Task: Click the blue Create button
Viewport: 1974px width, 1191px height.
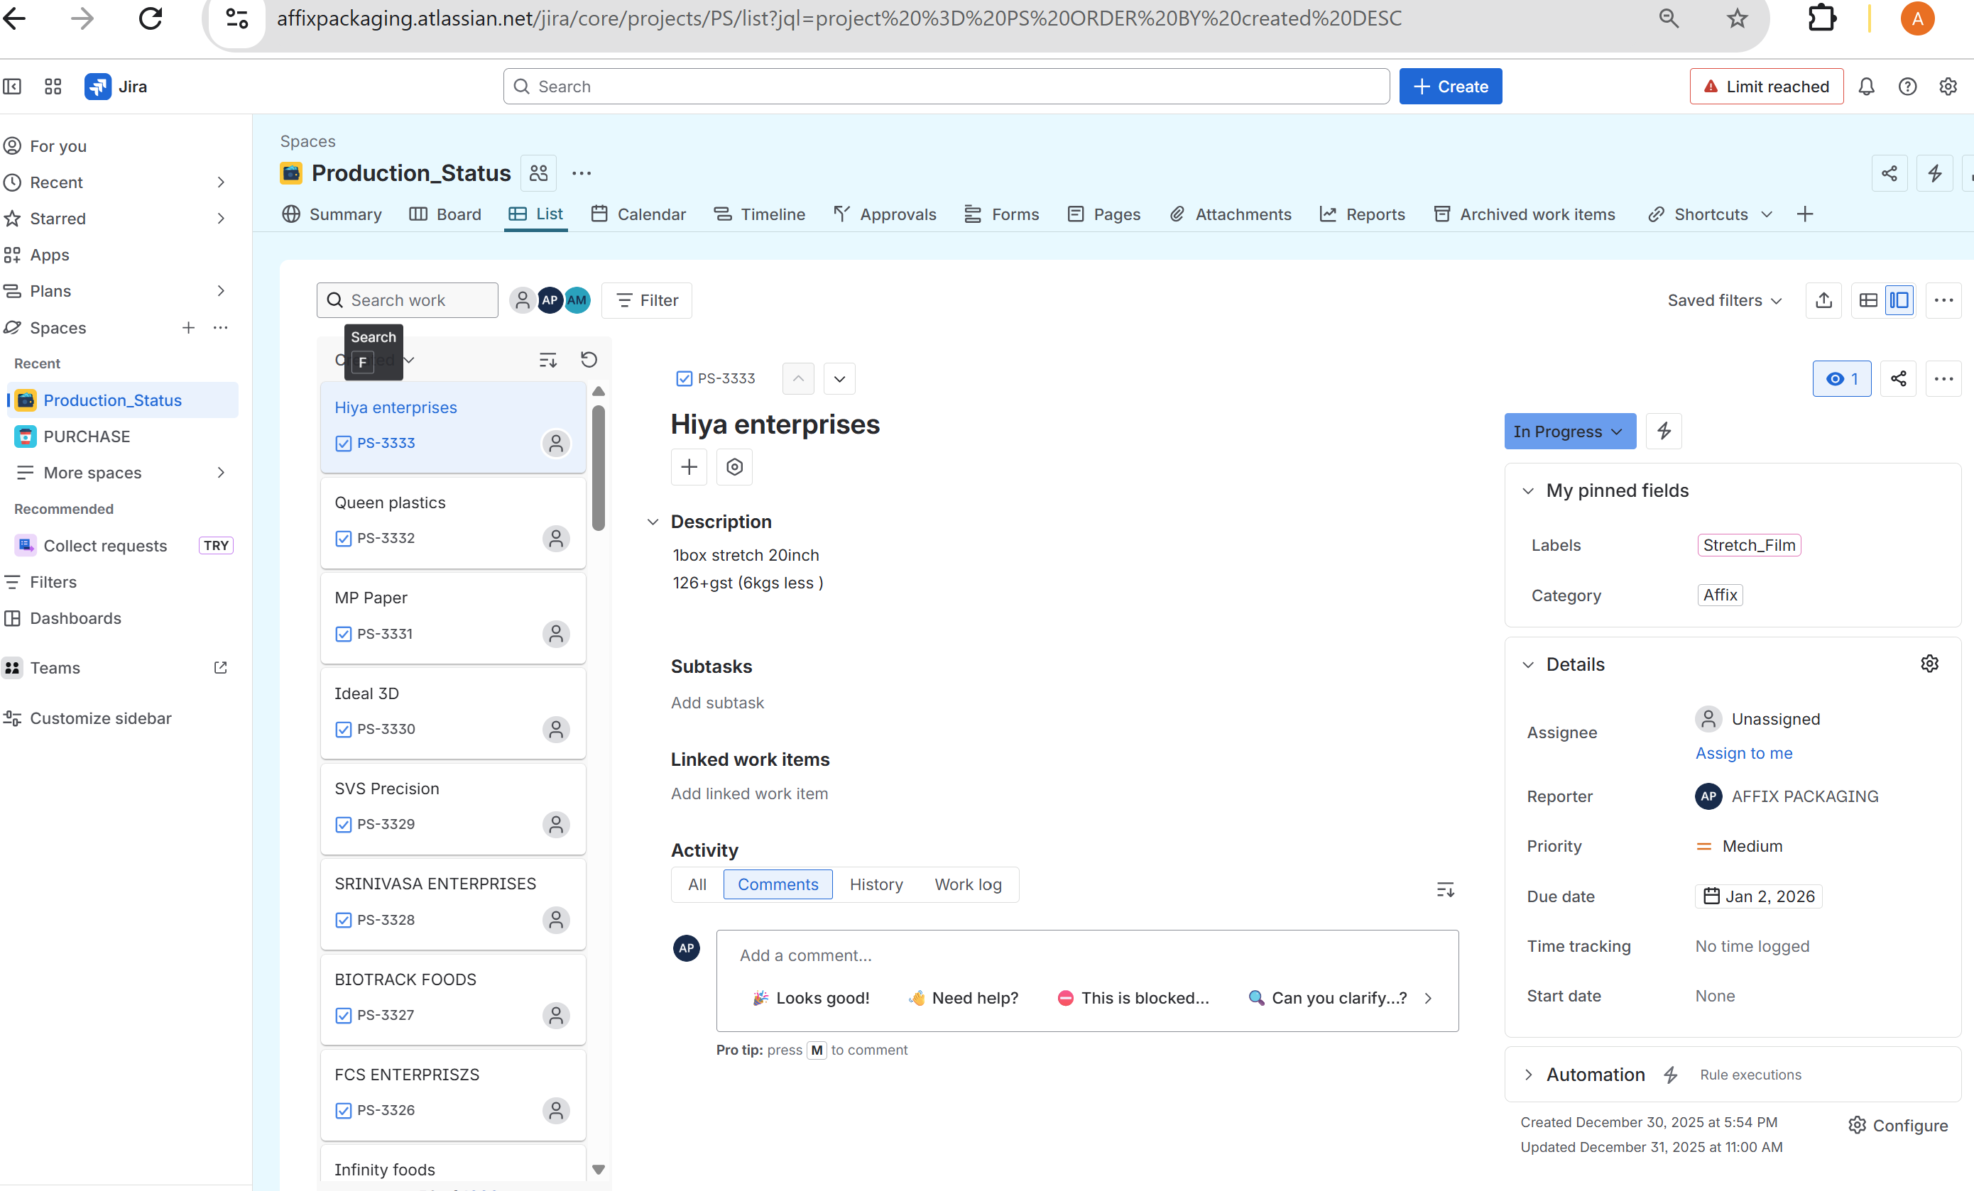Action: pyautogui.click(x=1450, y=87)
